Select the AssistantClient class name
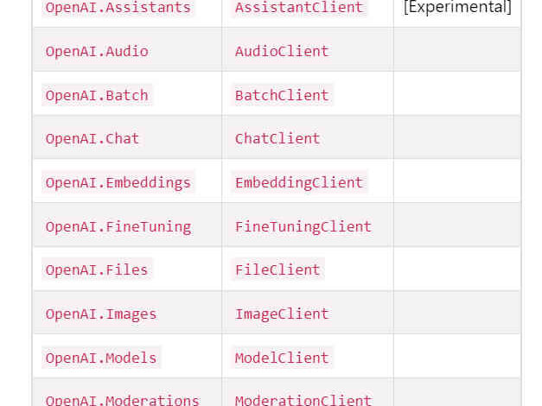 (299, 8)
